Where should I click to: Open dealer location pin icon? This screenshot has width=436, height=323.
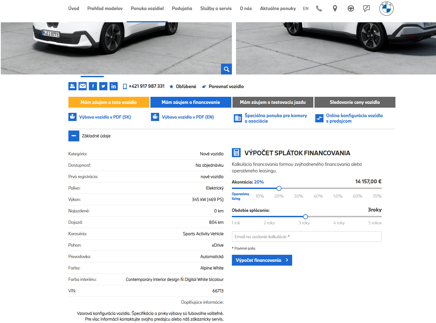pos(335,8)
